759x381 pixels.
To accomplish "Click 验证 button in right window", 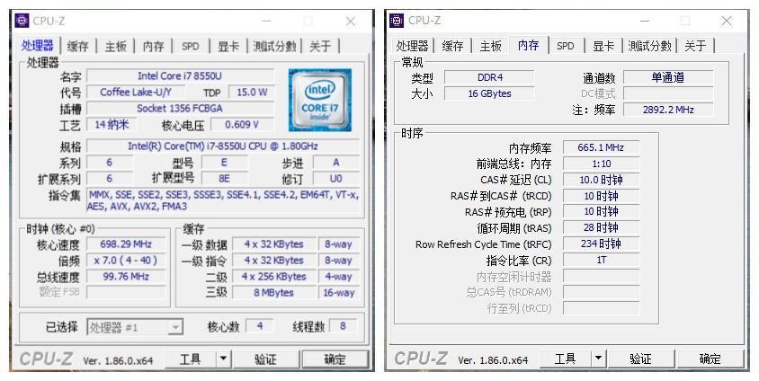I will (641, 359).
